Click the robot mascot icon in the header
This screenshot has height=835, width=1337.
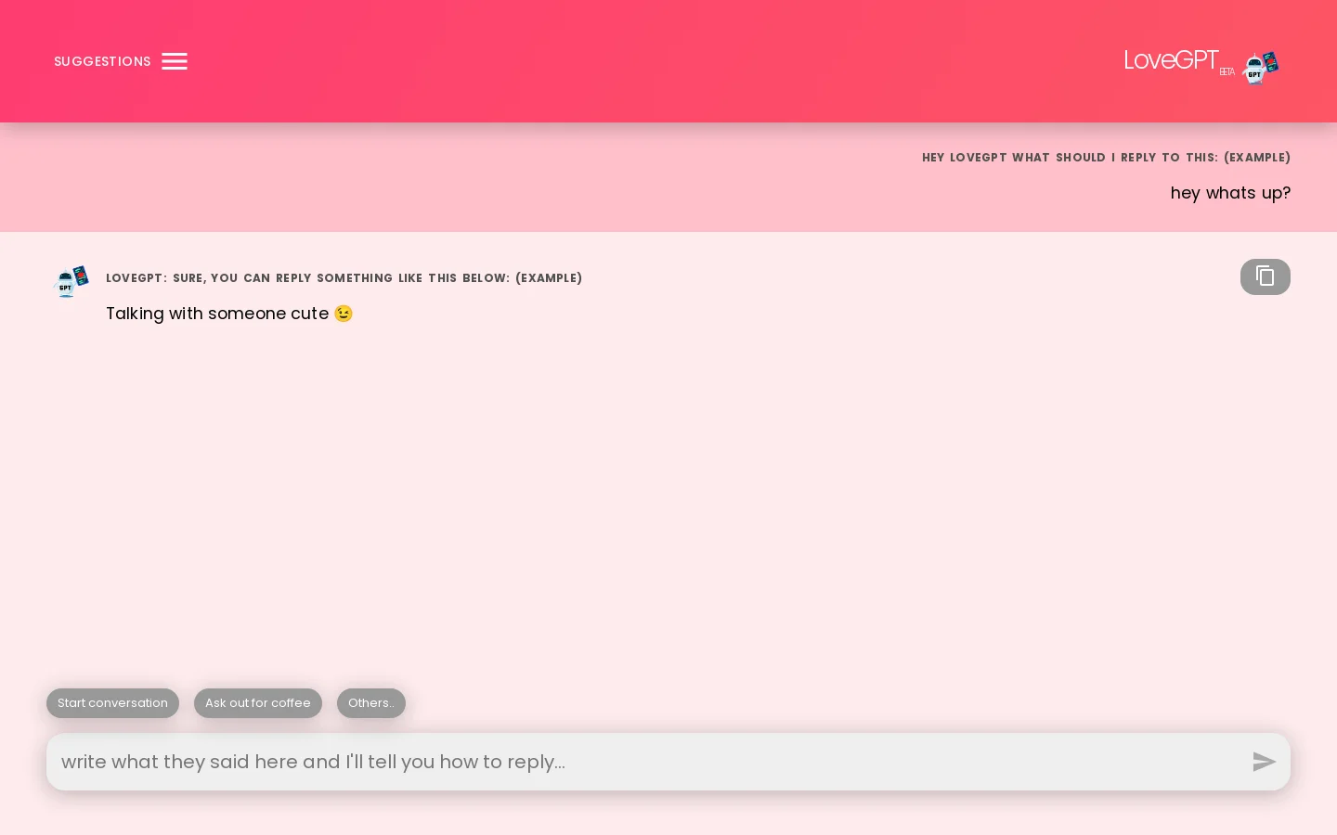tap(1260, 67)
